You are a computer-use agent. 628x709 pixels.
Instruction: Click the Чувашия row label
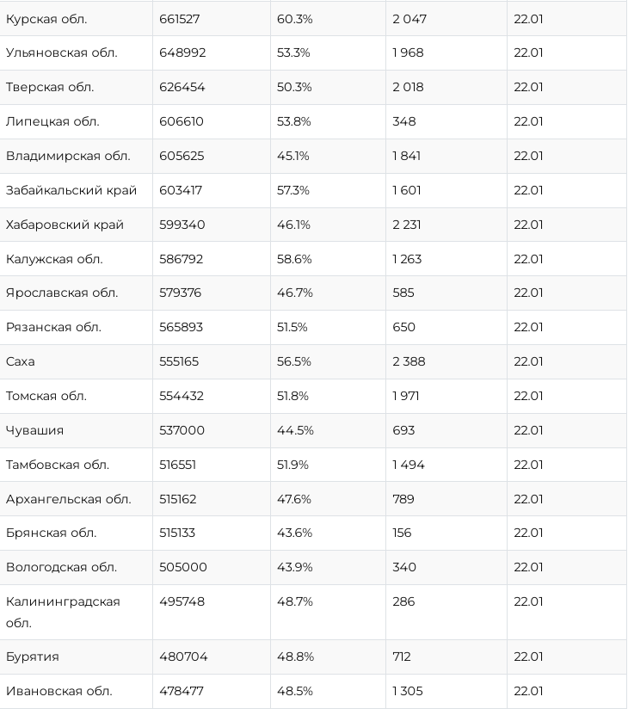(34, 431)
